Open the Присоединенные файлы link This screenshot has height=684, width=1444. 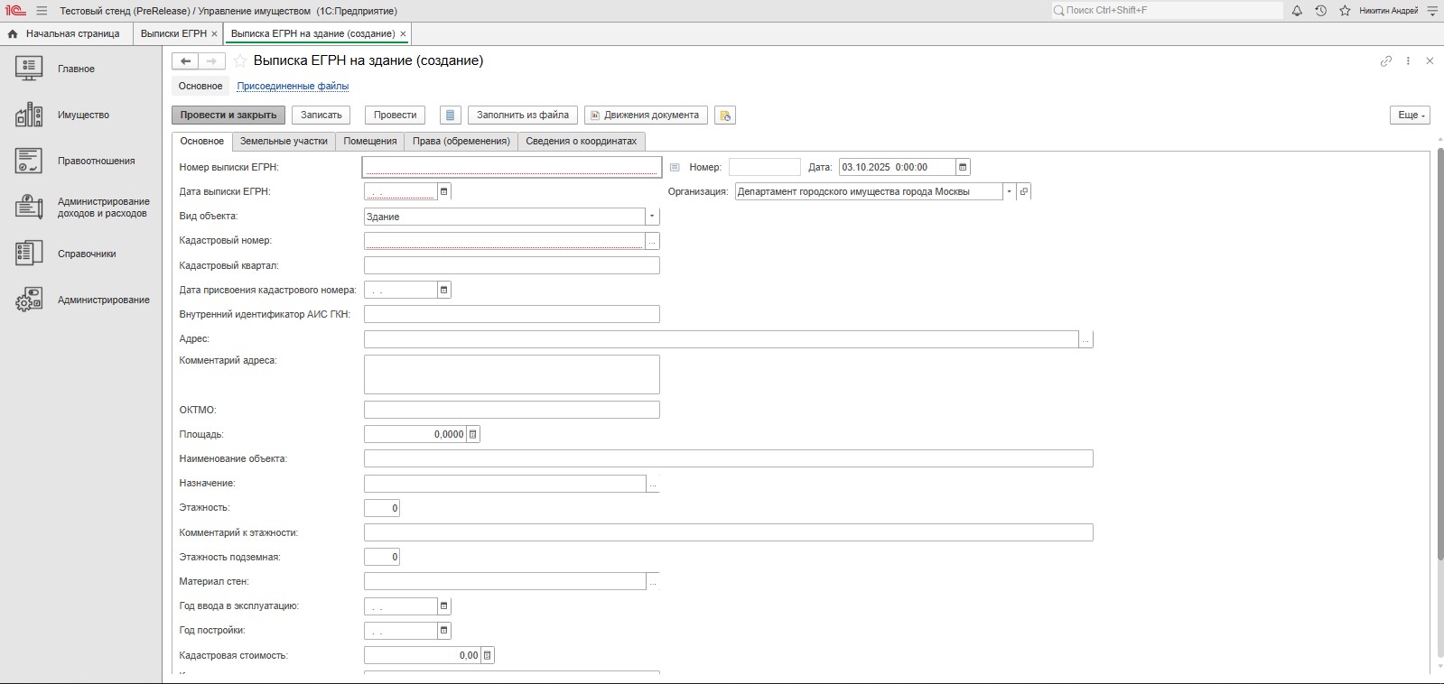click(293, 87)
